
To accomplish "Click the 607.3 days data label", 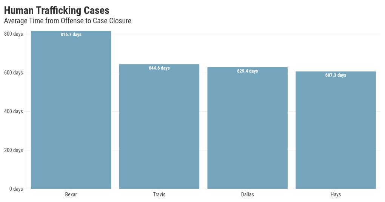I will point(336,75).
